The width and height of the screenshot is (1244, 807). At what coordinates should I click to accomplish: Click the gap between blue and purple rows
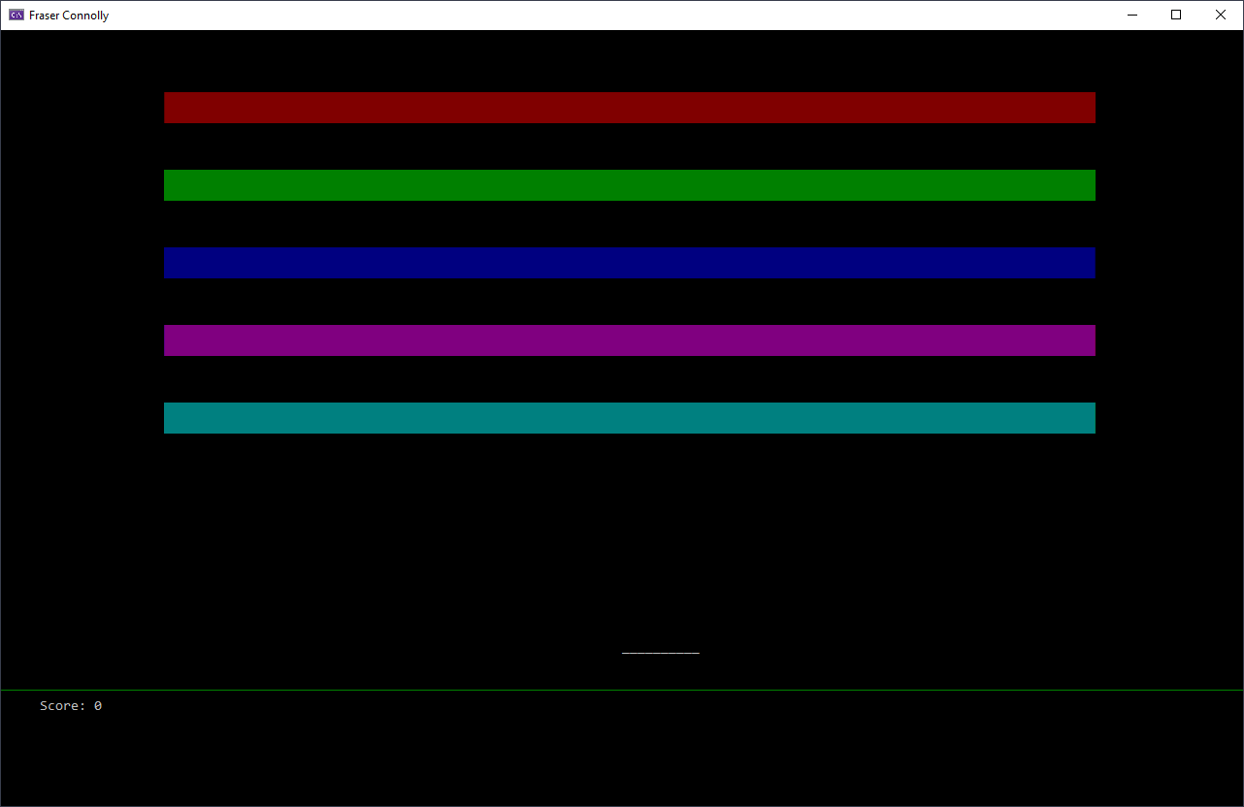pos(629,302)
